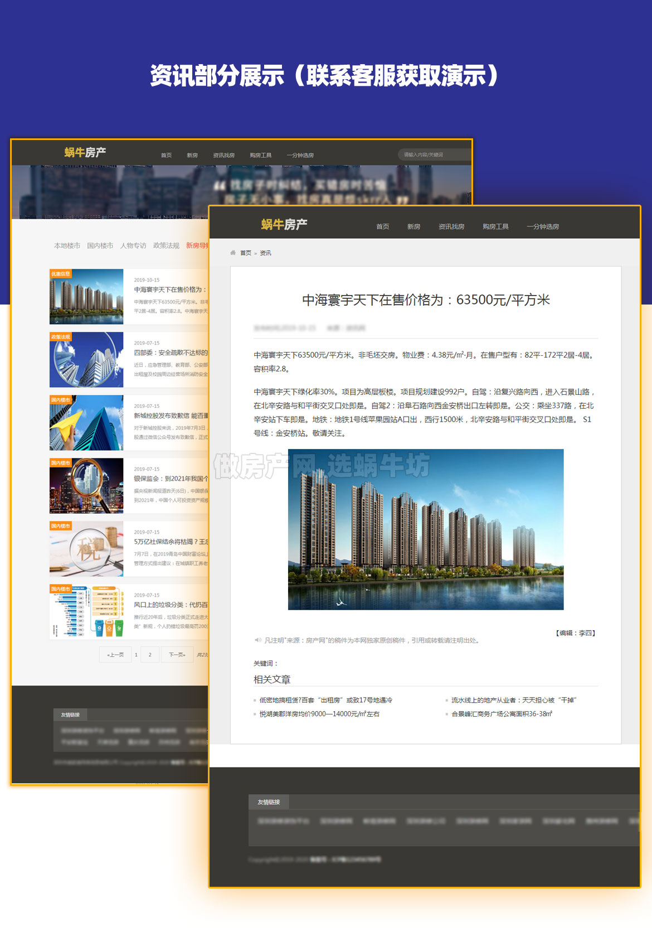The image size is (652, 937).
Task: Open related article 悦湖美郡洋房均价9000—14000元/㎡左右
Action: pyautogui.click(x=319, y=714)
